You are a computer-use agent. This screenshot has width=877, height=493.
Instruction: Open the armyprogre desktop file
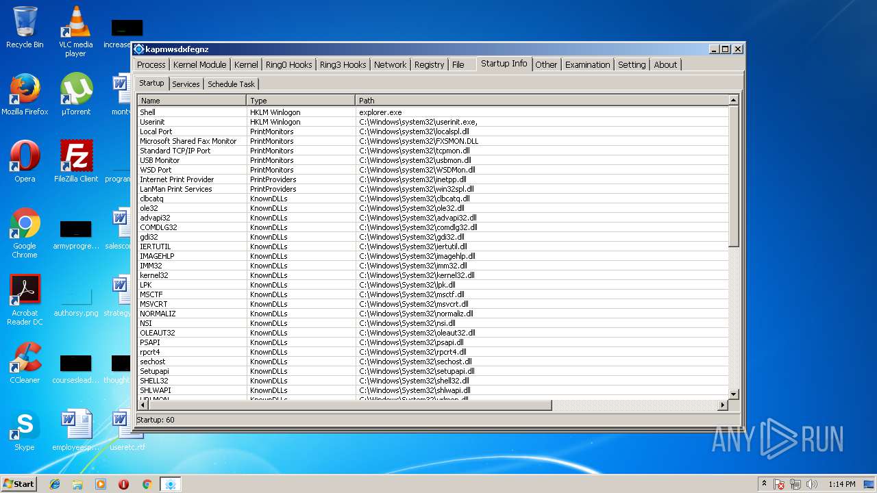[75, 234]
